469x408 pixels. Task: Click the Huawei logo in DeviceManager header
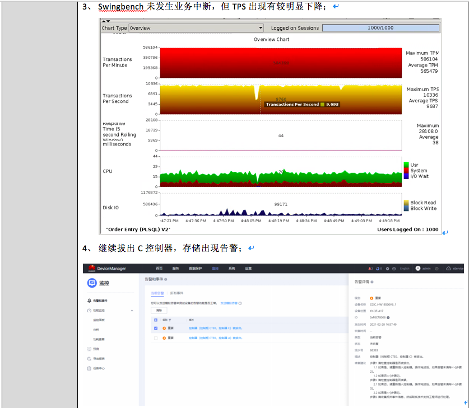(x=92, y=268)
